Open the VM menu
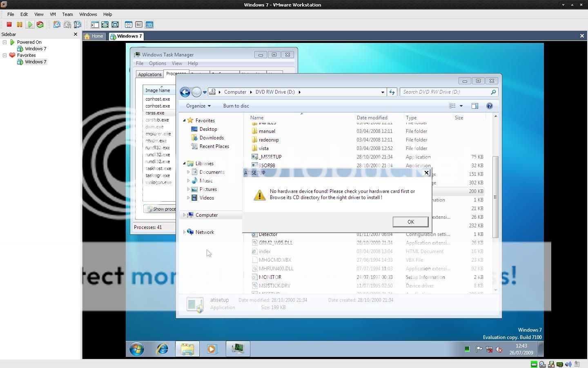Image resolution: width=588 pixels, height=368 pixels. click(x=53, y=14)
